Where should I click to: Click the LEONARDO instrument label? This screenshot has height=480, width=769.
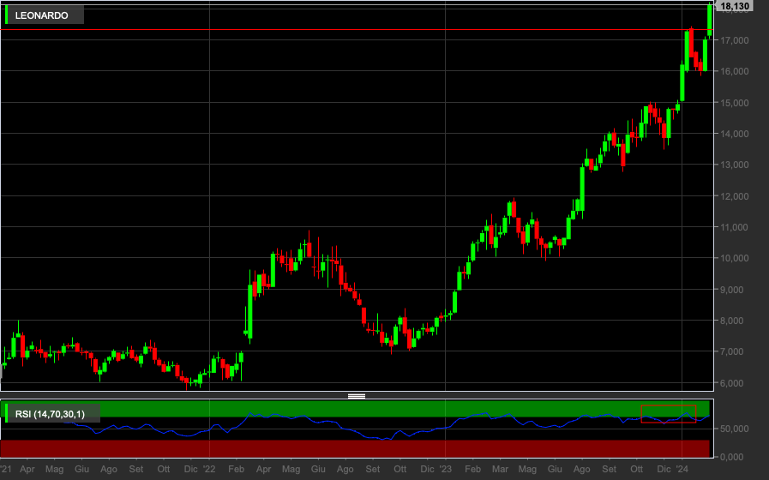click(42, 15)
